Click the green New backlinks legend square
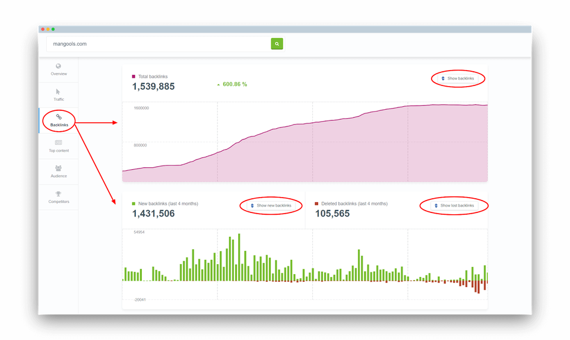The image size is (570, 340). (x=134, y=204)
